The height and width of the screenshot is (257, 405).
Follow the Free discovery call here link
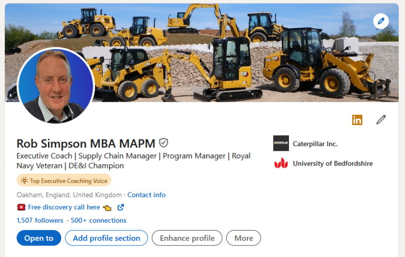(x=64, y=207)
